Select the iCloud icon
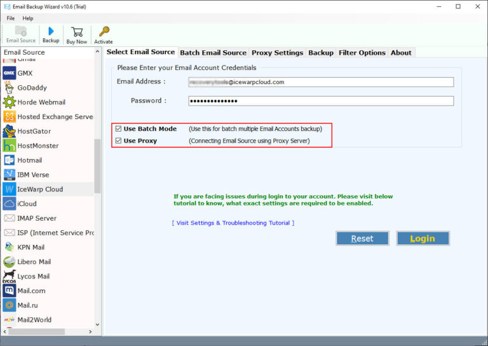Viewport: 488px width, 346px height. point(10,204)
